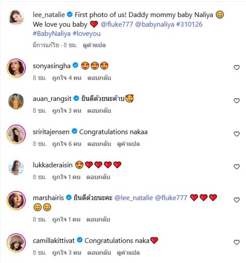Viewport: 246px width, 263px height.
Task: View sriritajensen's story avatar
Action: click(x=16, y=134)
